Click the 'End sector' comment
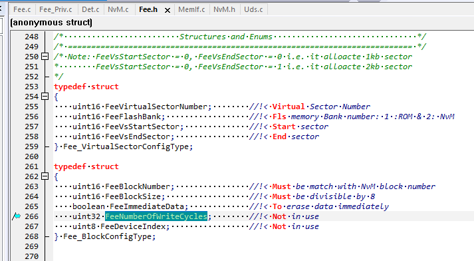 (296, 136)
